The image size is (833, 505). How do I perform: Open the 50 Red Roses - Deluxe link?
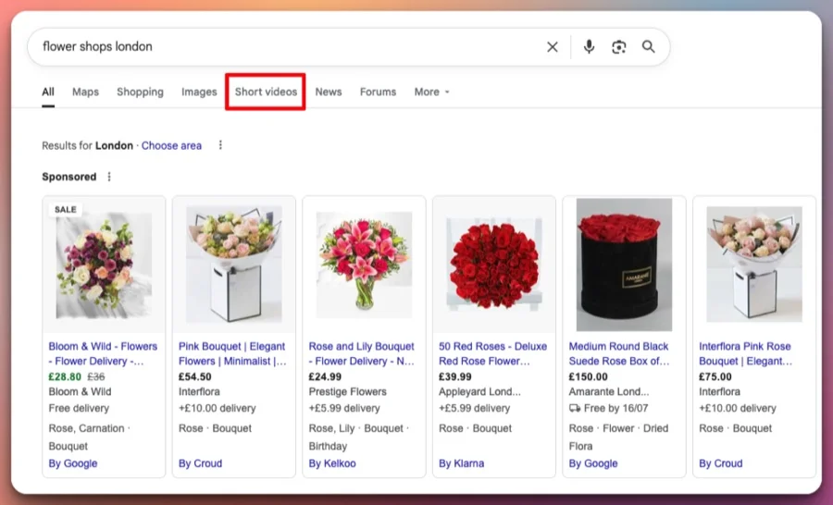pyautogui.click(x=493, y=353)
